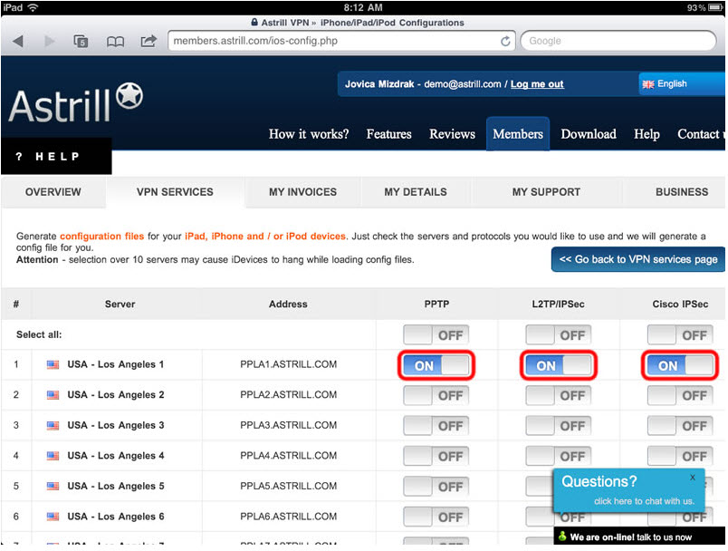Open the Download menu item

[x=589, y=134]
